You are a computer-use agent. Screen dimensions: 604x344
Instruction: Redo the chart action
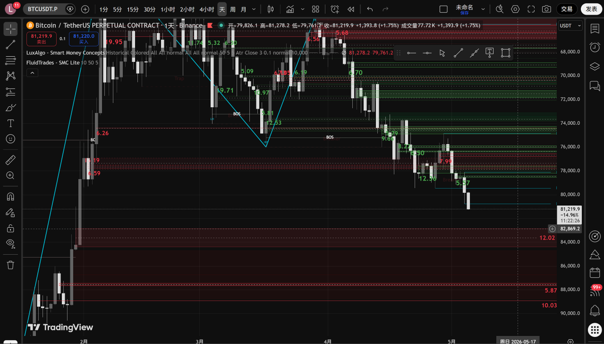(386, 9)
